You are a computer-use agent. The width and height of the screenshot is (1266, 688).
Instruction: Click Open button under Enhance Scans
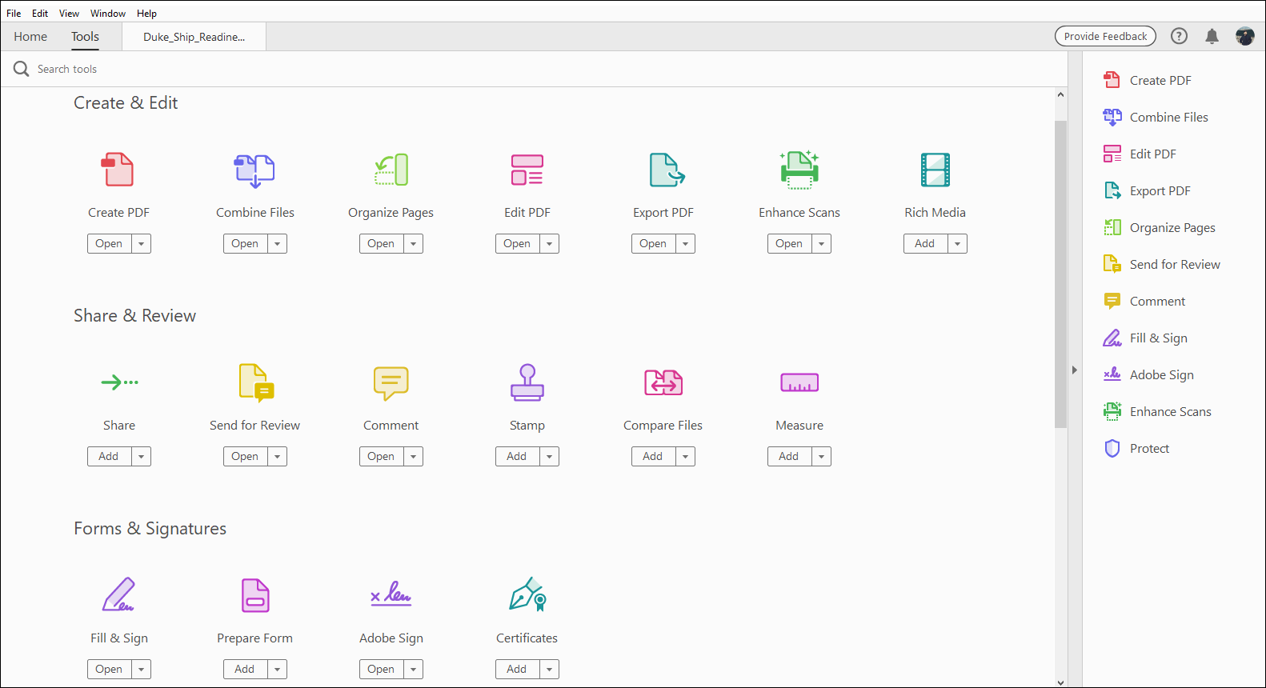[x=789, y=244]
